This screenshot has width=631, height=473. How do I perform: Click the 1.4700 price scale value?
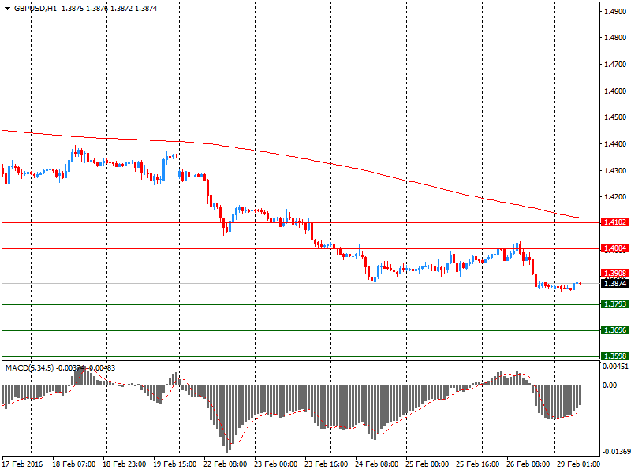click(x=615, y=65)
